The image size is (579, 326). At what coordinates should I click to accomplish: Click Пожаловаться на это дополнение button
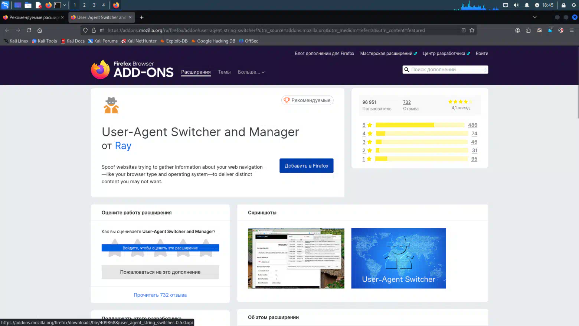coord(160,272)
